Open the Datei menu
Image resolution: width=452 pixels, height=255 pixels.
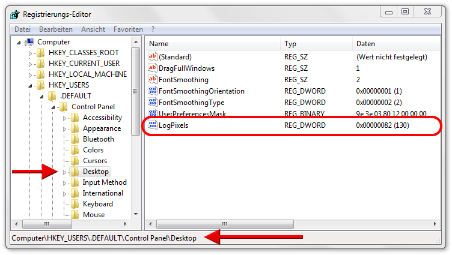pyautogui.click(x=22, y=29)
